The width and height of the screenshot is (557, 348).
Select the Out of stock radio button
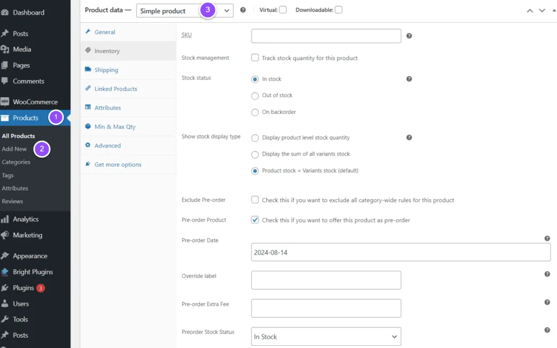(x=255, y=96)
